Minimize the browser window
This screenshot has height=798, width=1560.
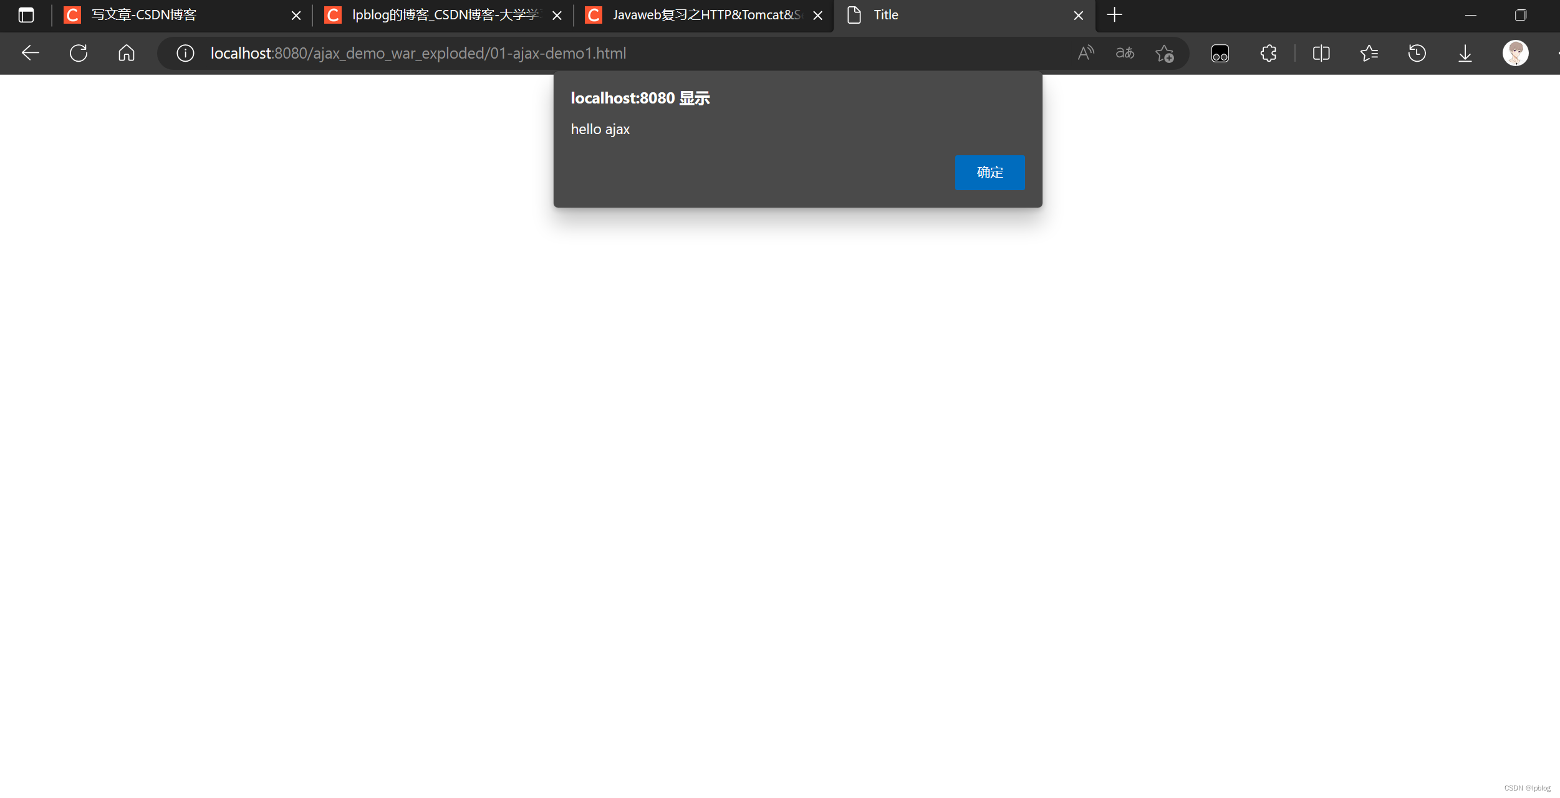[x=1471, y=15]
